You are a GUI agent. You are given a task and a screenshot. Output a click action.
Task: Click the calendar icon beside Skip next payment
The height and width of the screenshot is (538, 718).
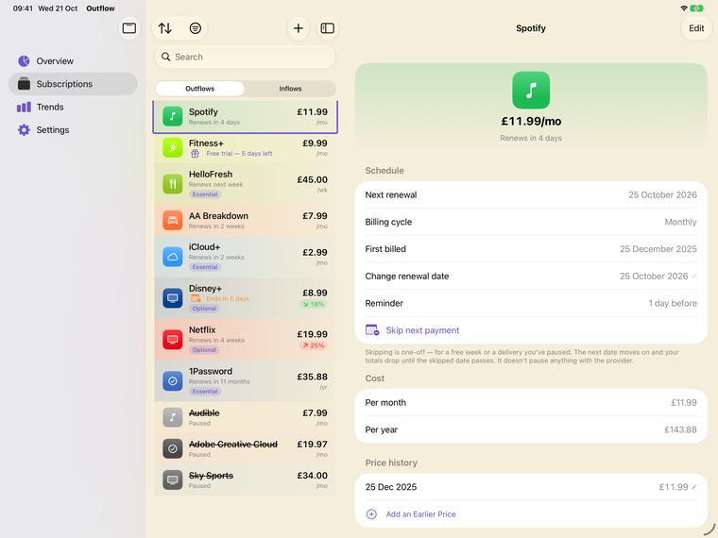coord(372,329)
